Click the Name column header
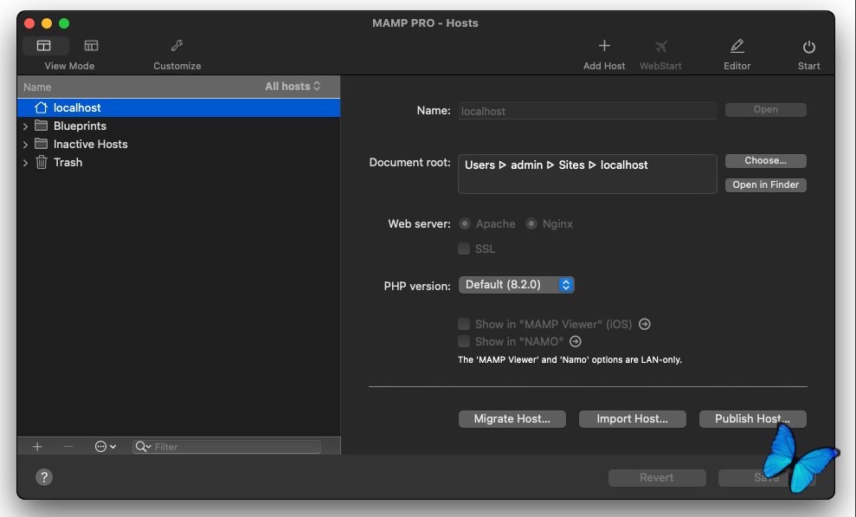Screen dimensions: 856x517 click(37, 87)
